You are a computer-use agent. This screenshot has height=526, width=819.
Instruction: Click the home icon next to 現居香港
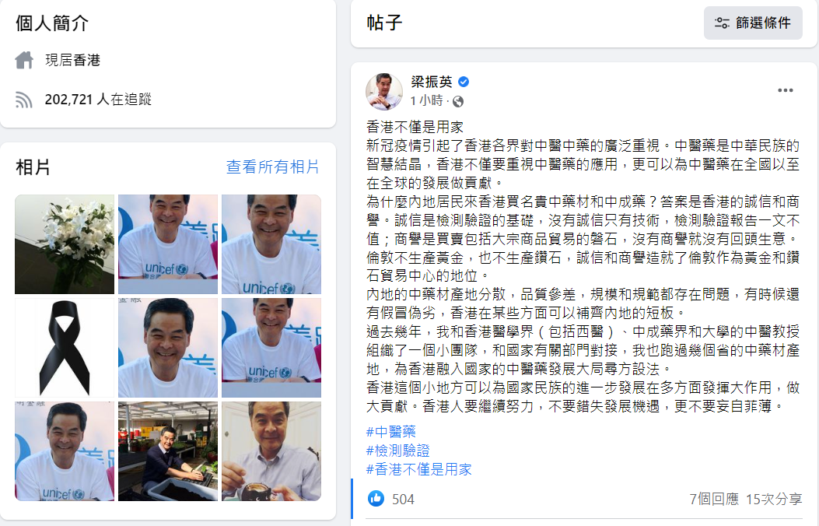pos(24,60)
